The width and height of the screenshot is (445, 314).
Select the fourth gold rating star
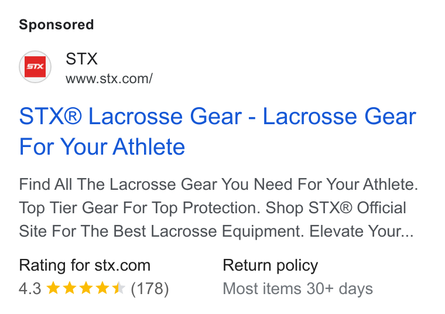pos(102,288)
